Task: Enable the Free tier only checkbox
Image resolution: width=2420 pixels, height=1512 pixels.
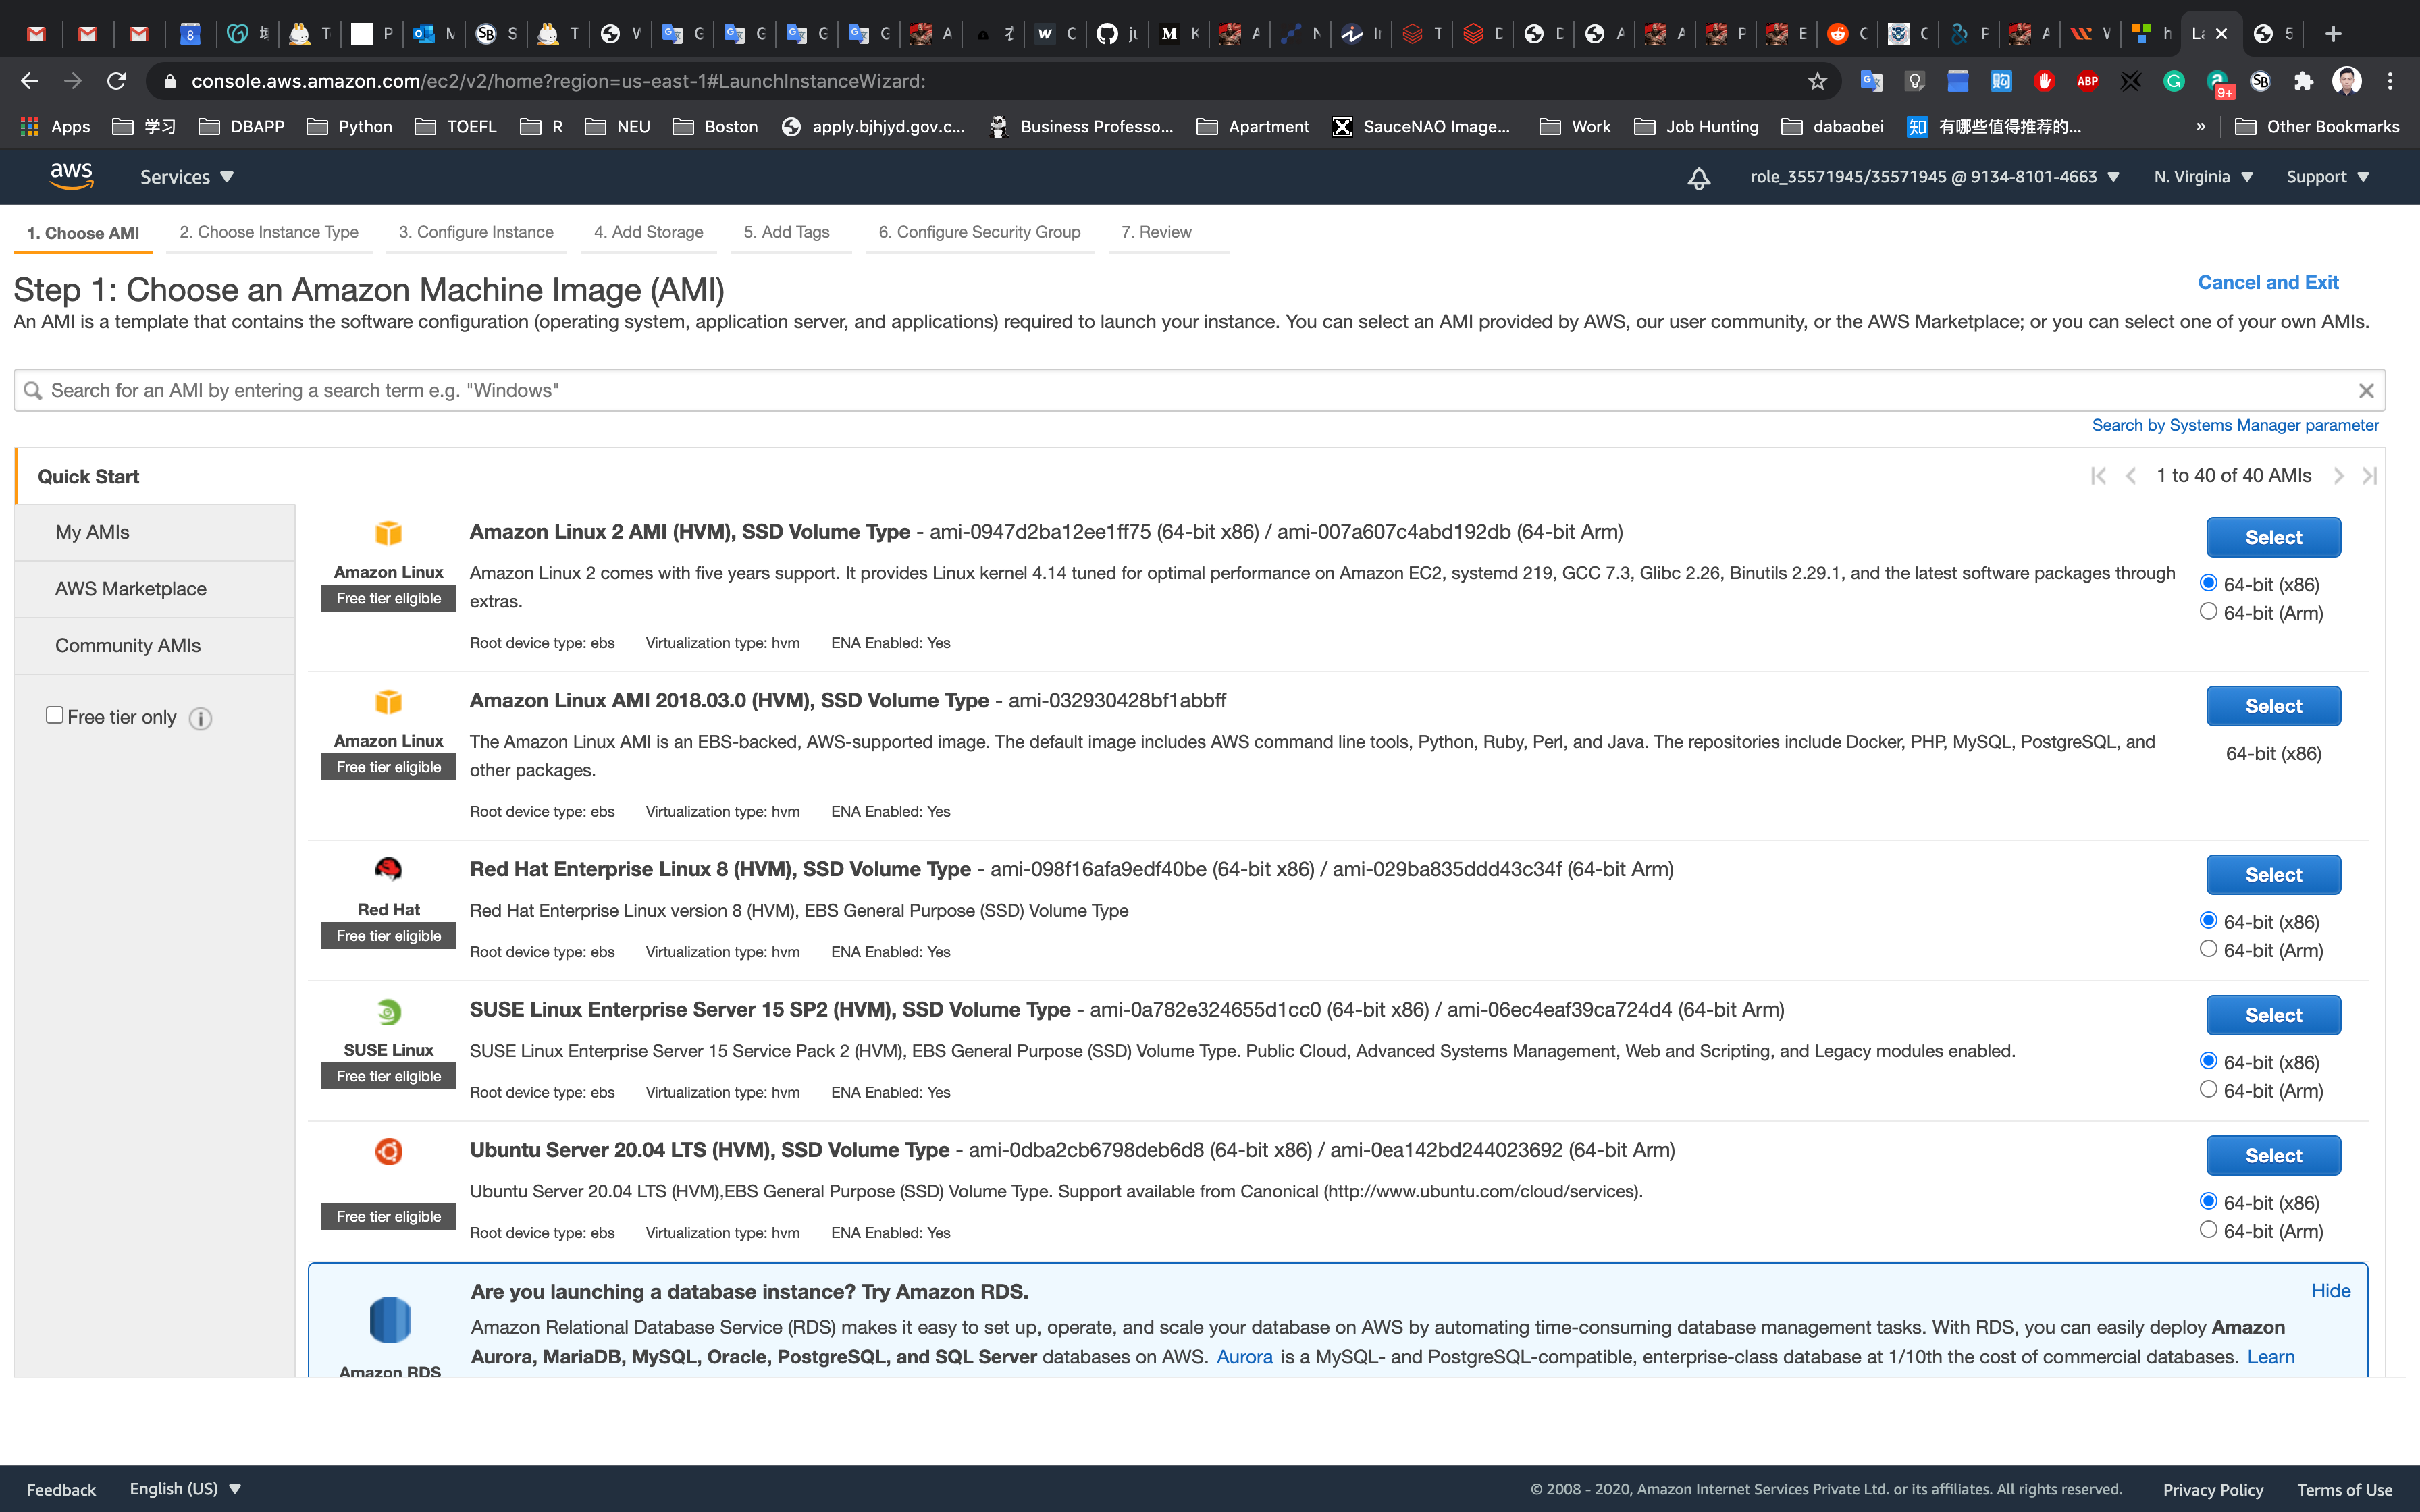Action: click(55, 715)
